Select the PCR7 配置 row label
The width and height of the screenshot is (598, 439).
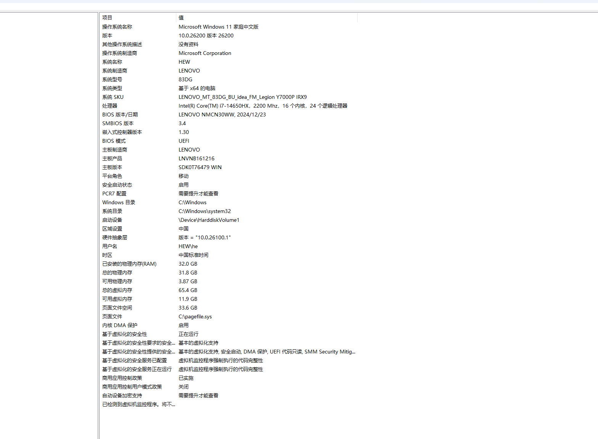[114, 194]
